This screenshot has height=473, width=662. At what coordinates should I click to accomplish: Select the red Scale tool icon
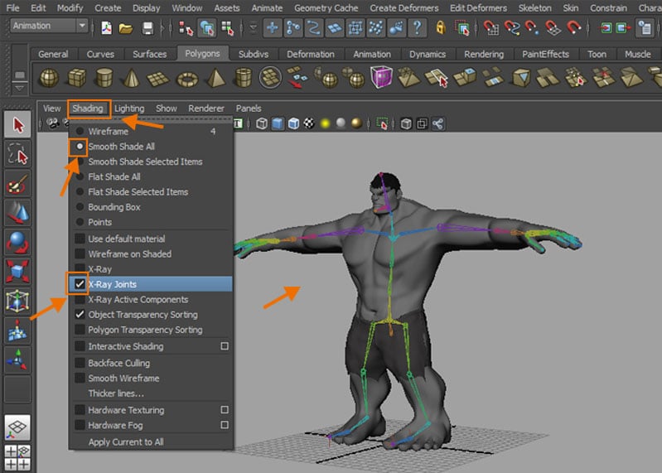pyautogui.click(x=17, y=271)
